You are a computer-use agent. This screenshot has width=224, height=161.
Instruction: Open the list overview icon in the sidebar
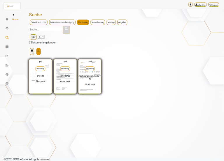click(7, 65)
